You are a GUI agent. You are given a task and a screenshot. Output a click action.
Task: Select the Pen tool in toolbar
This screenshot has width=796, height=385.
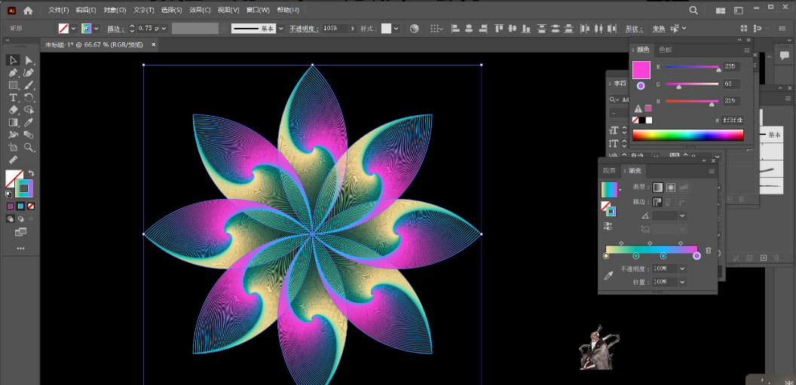point(13,73)
